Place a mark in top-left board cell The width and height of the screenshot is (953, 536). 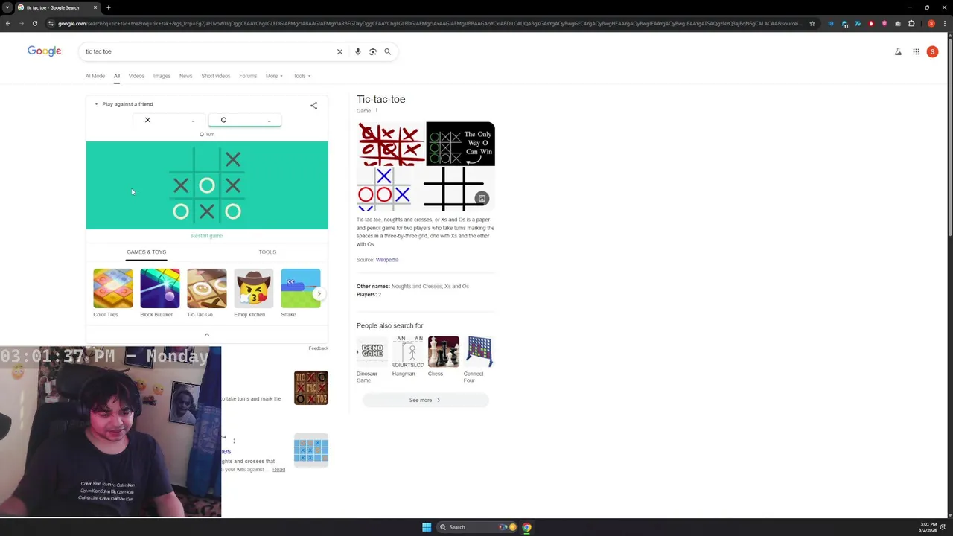point(181,159)
